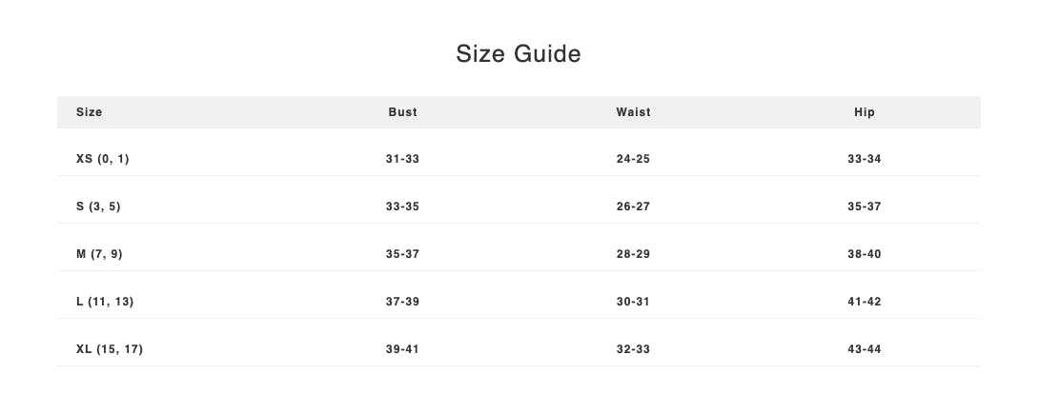Click the 32-33 waist value
The height and width of the screenshot is (413, 1039).
tap(633, 349)
